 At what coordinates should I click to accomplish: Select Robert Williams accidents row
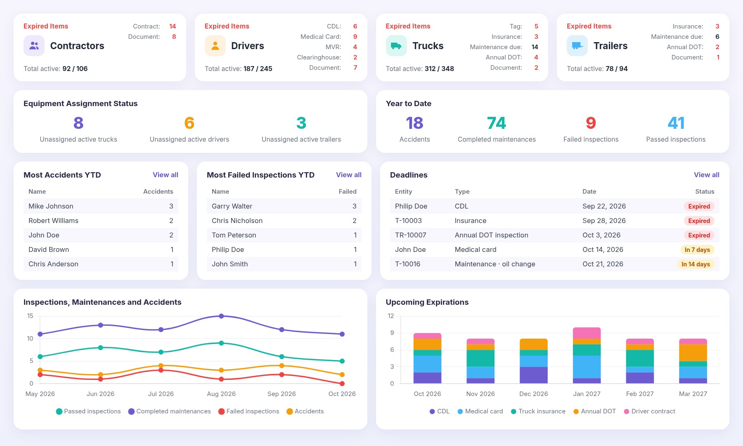(x=101, y=221)
